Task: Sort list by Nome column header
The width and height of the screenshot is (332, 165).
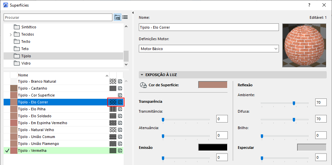Action: click(64, 75)
